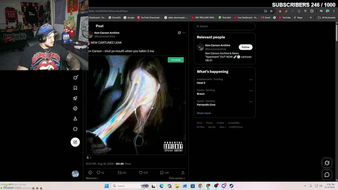Open the Gmail bookmark

265,18
